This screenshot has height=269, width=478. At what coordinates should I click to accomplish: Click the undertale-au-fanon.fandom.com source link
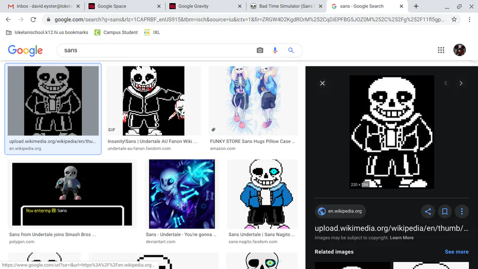click(139, 148)
